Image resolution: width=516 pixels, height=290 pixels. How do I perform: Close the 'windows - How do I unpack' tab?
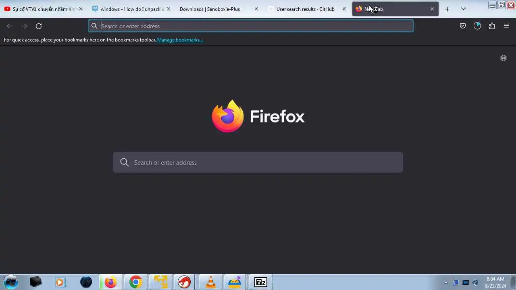[x=168, y=9]
